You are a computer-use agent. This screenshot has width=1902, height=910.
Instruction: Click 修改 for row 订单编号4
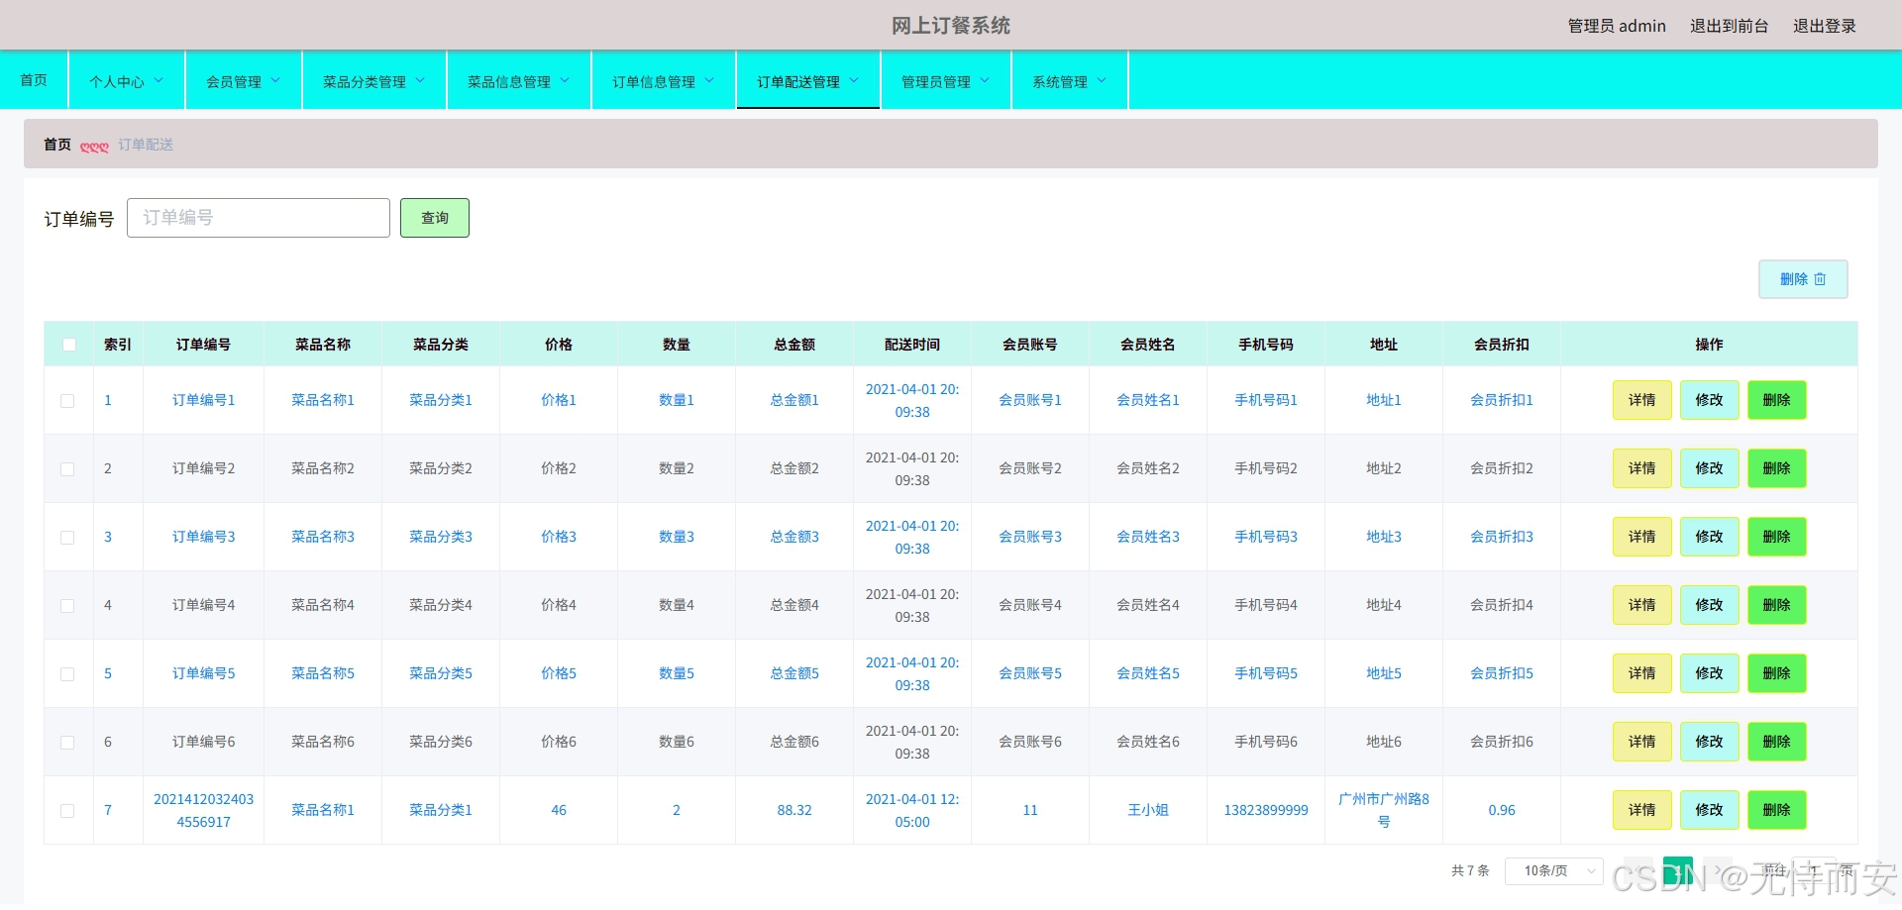tap(1710, 605)
